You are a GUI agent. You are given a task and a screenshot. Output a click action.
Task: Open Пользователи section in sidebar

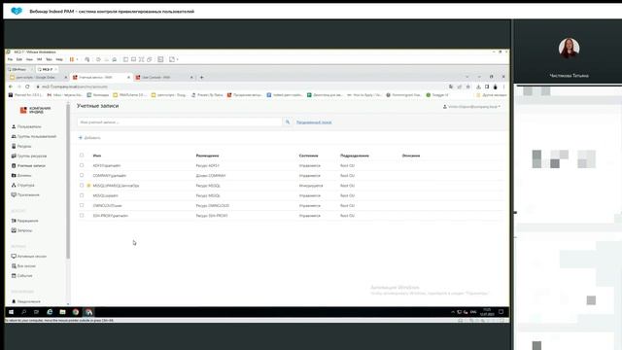click(x=26, y=126)
